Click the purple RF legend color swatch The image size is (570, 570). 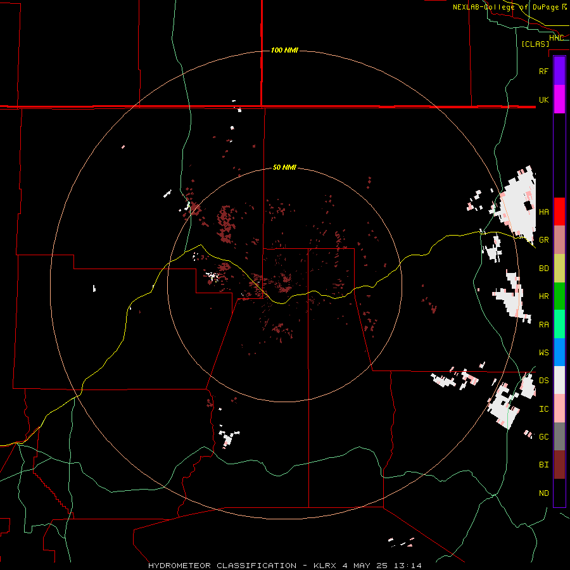coord(559,71)
